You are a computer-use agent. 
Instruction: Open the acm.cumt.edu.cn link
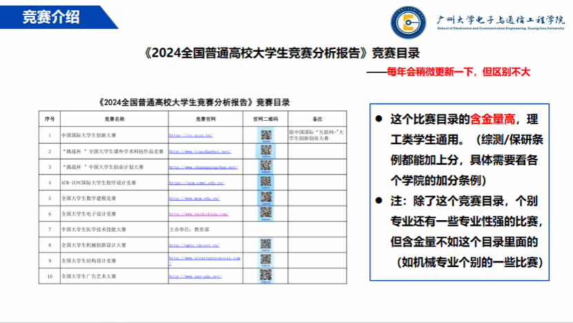(196, 183)
